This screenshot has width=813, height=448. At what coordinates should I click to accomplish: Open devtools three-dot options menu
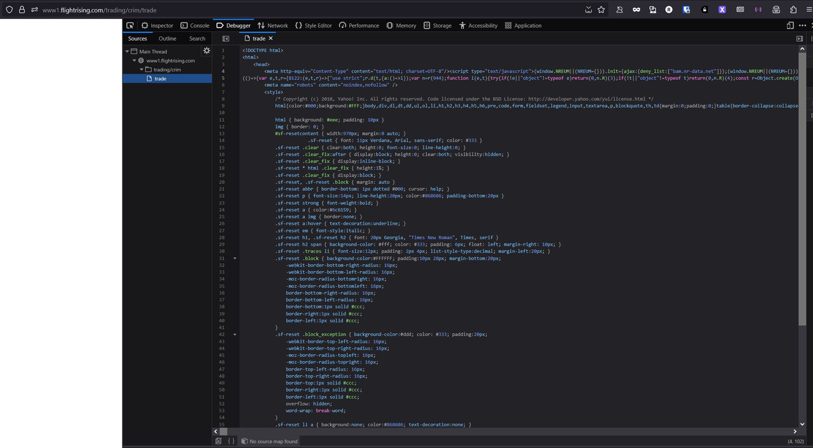pyautogui.click(x=803, y=25)
